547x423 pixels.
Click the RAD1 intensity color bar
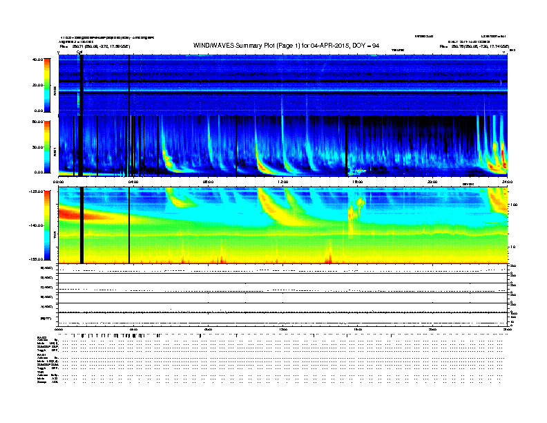click(x=47, y=147)
